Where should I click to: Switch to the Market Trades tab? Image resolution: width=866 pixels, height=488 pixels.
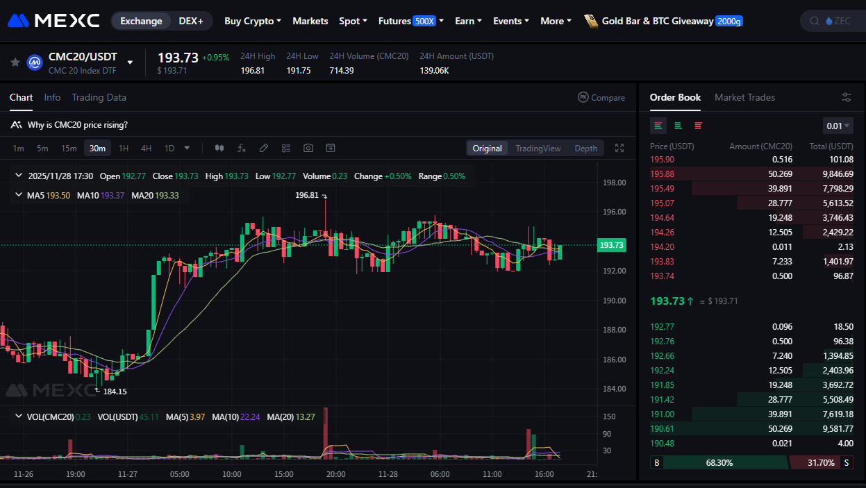(x=744, y=97)
